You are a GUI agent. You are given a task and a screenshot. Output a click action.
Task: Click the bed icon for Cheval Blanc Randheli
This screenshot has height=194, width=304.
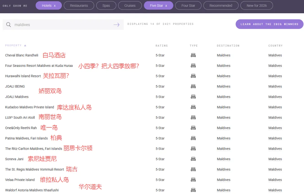point(193,55)
